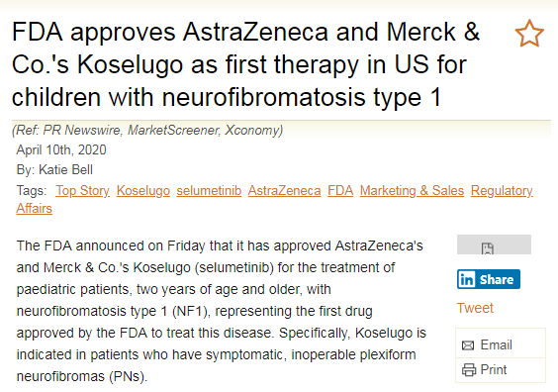Click the grey save bookmark icon
Screen dimensions: 558x392
click(x=487, y=248)
